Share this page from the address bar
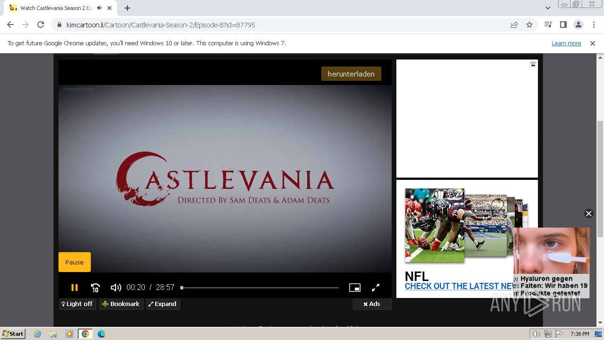 [514, 25]
